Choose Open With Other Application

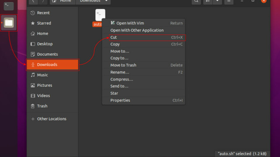tap(143, 30)
